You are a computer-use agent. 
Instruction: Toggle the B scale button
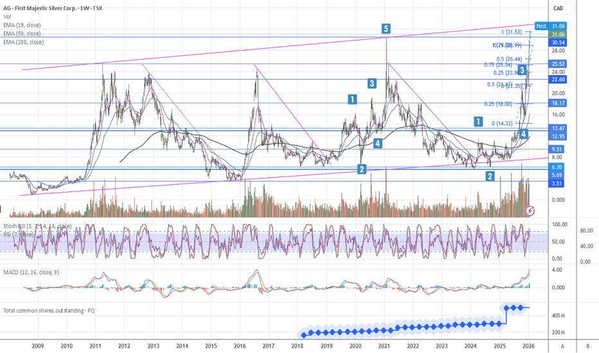point(587,347)
